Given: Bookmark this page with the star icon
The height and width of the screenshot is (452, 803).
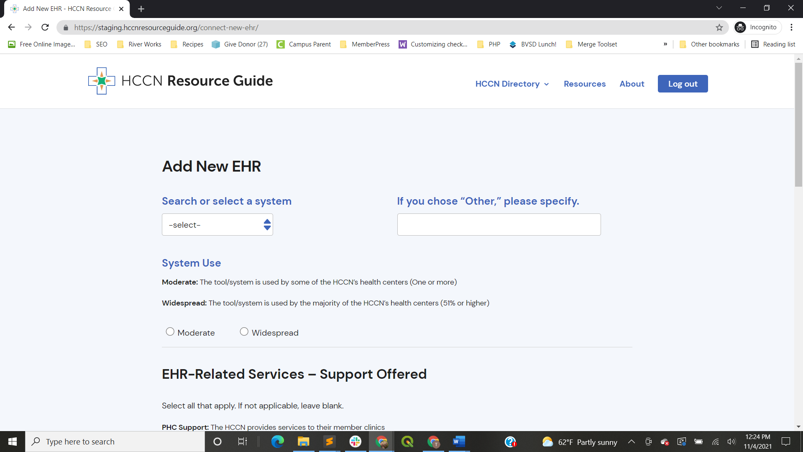Looking at the screenshot, I should (x=719, y=28).
